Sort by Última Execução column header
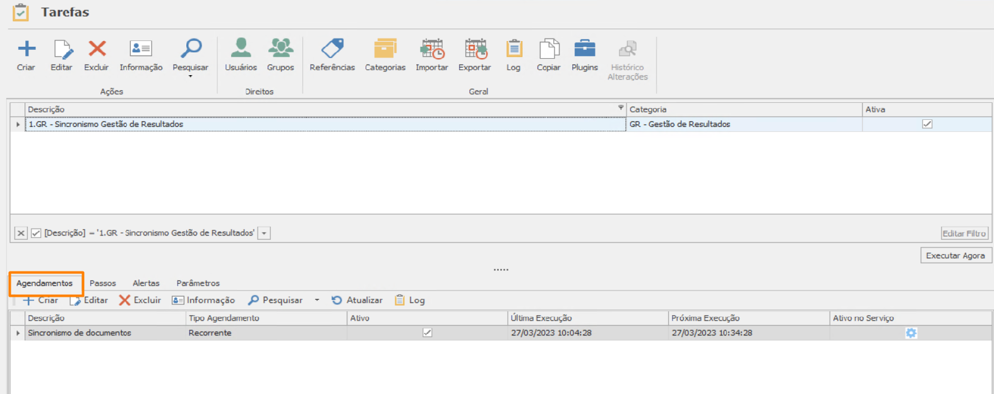Image resolution: width=994 pixels, height=394 pixels. pyautogui.click(x=588, y=318)
